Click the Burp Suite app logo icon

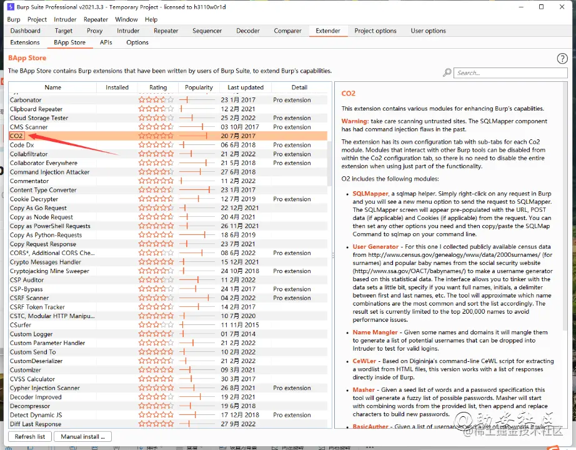[x=11, y=7]
